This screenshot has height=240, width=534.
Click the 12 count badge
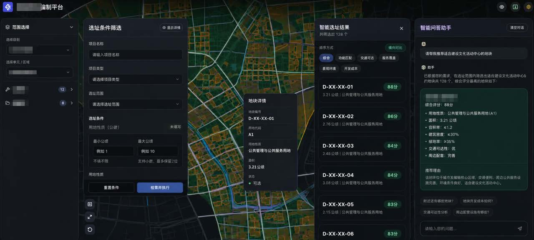pos(62,89)
